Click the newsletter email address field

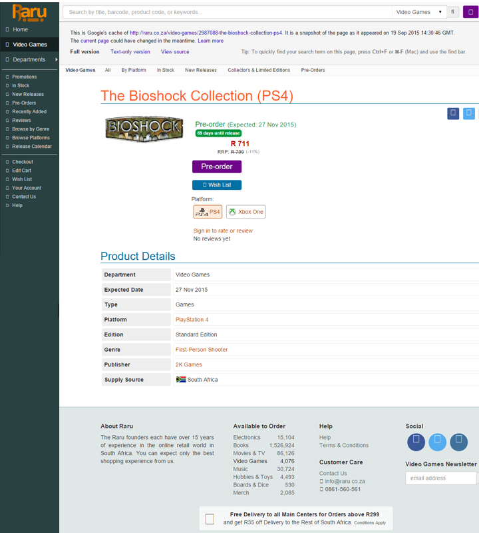(441, 478)
